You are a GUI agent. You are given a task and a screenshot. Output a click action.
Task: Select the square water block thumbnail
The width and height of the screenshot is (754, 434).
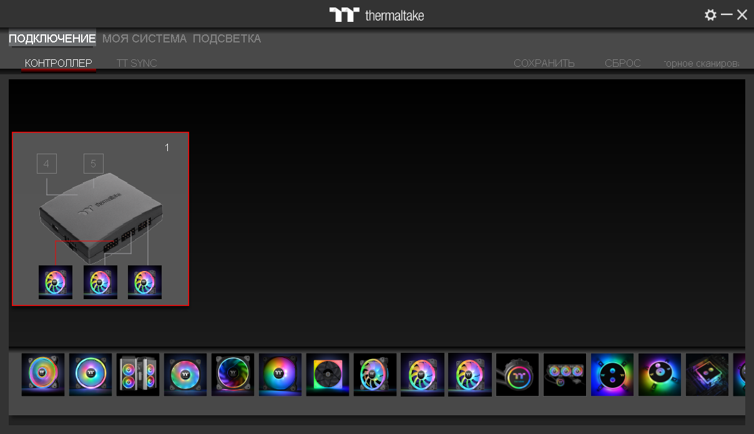click(x=707, y=375)
